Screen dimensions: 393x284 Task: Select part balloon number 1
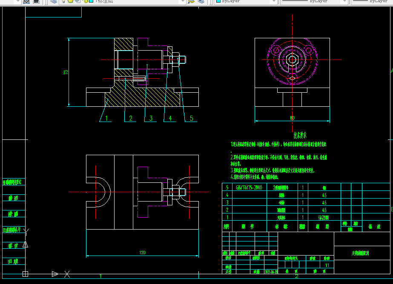point(106,118)
